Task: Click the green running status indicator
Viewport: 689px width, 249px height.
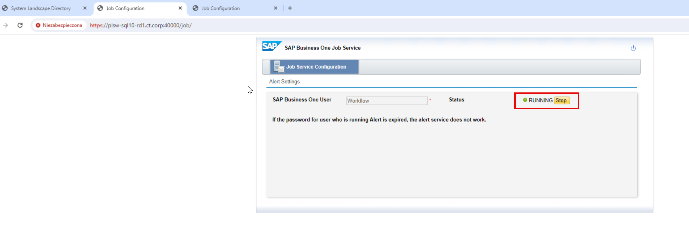Action: tap(525, 100)
